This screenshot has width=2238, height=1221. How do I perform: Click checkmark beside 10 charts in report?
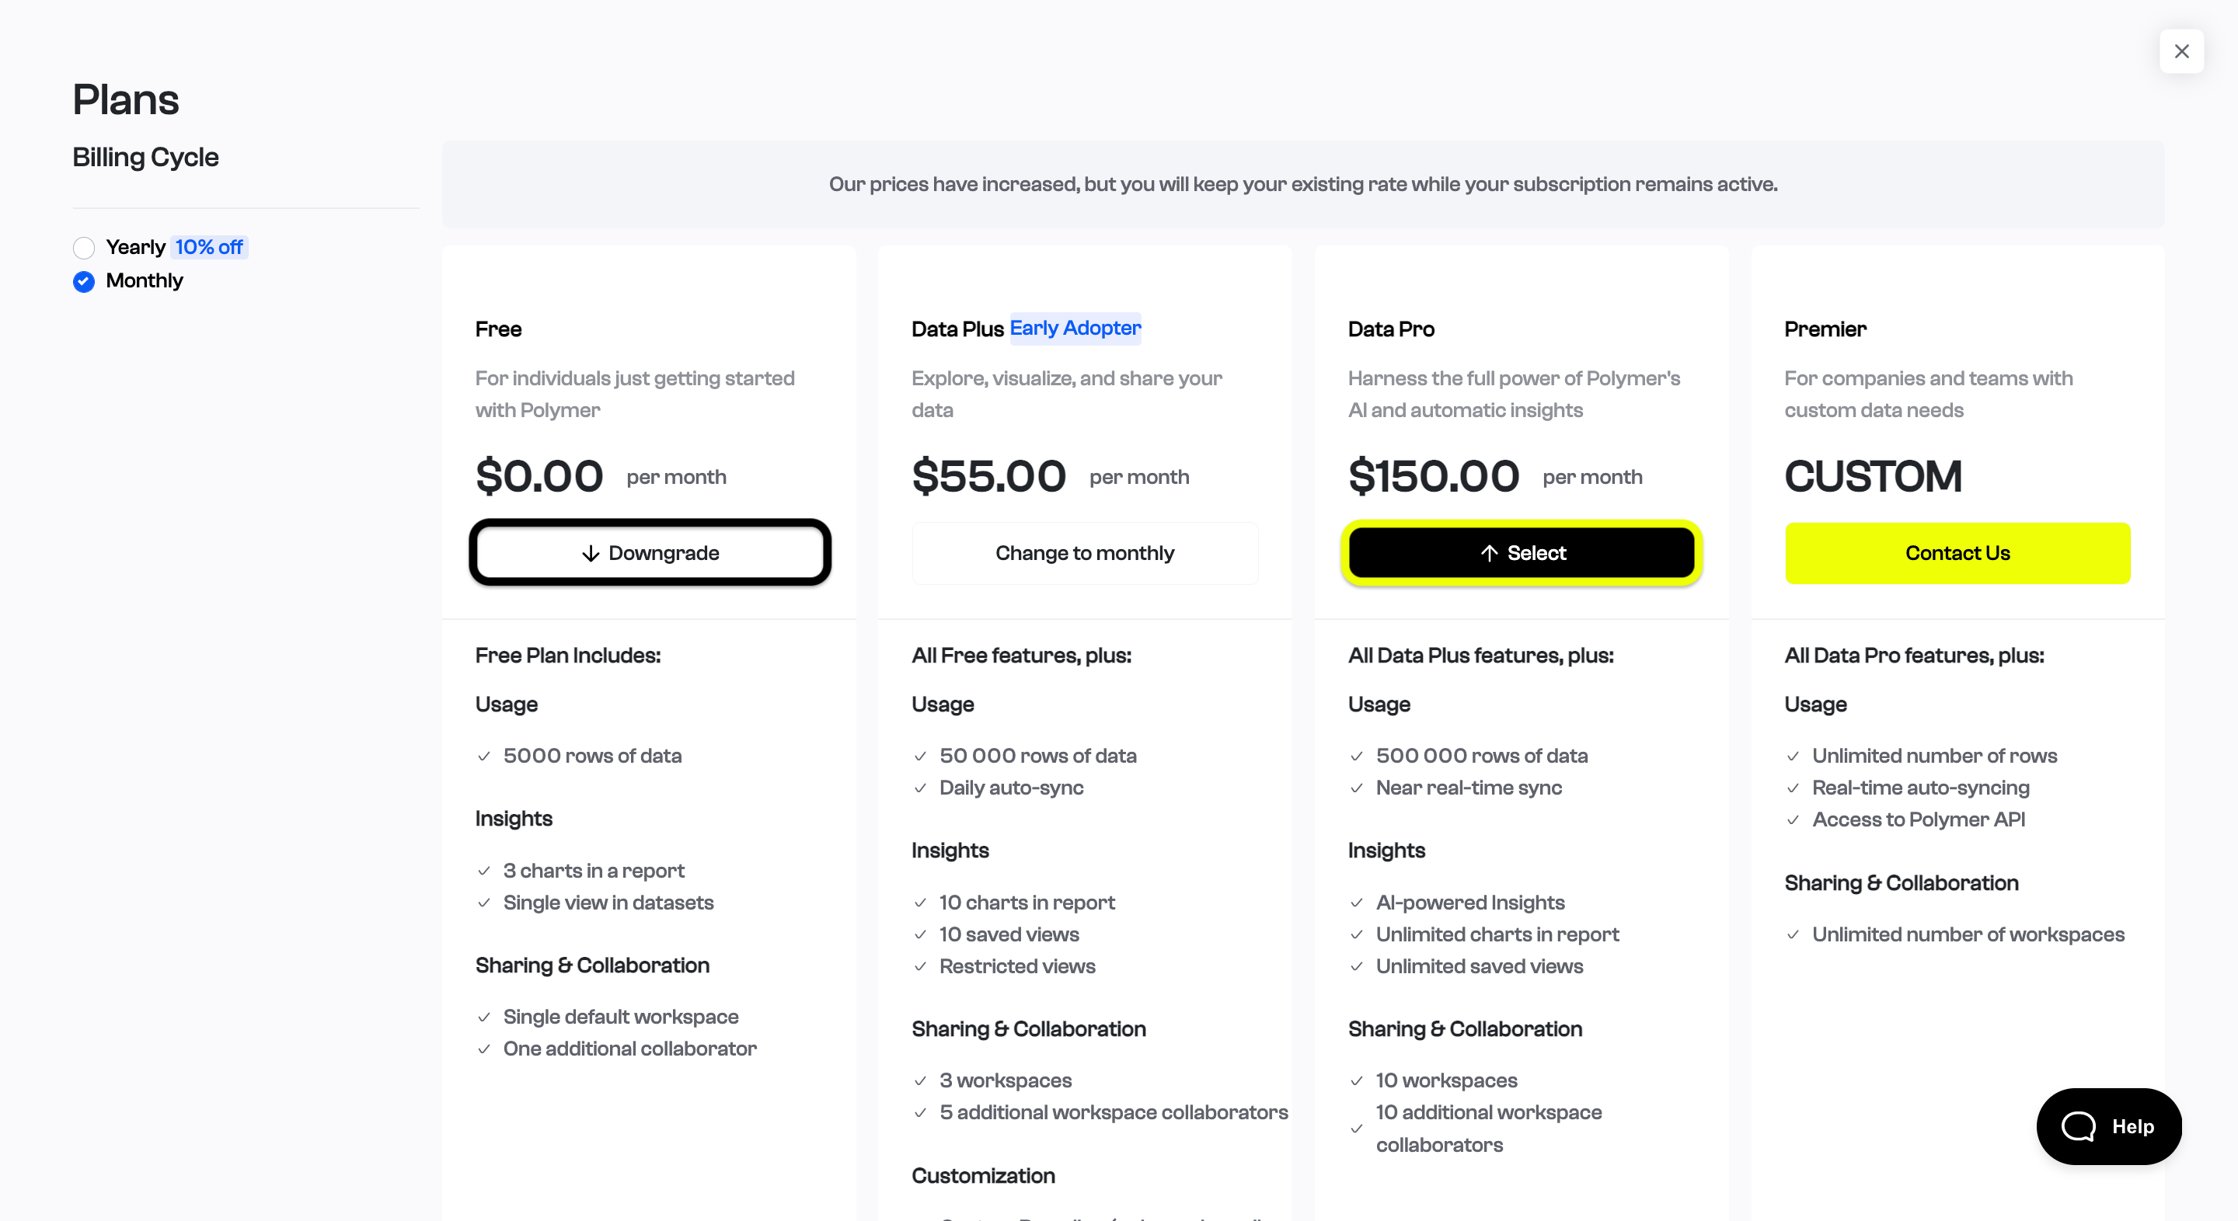pyautogui.click(x=920, y=903)
